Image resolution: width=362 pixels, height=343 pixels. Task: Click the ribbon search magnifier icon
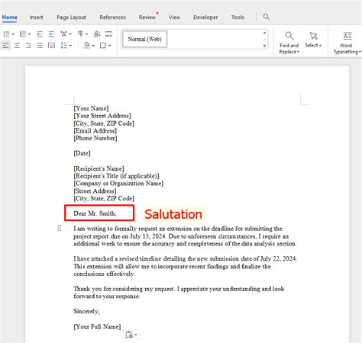point(267,17)
